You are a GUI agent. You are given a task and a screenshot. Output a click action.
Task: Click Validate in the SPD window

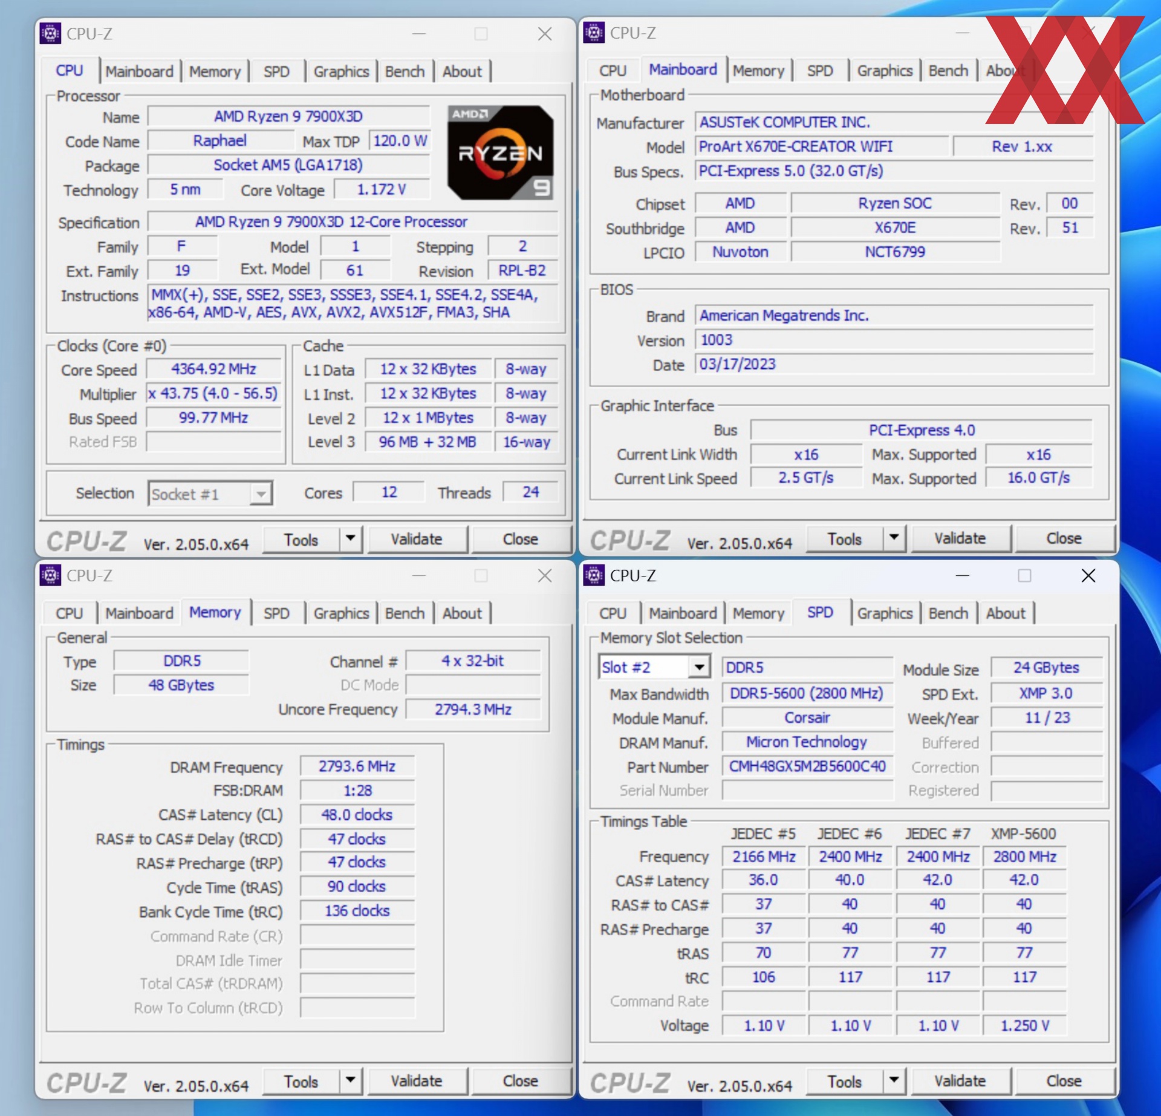point(960,1081)
